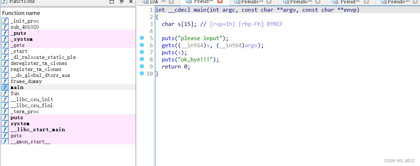Click the highlighted function icon of main
This screenshot has height=166, width=420.
tap(5, 87)
